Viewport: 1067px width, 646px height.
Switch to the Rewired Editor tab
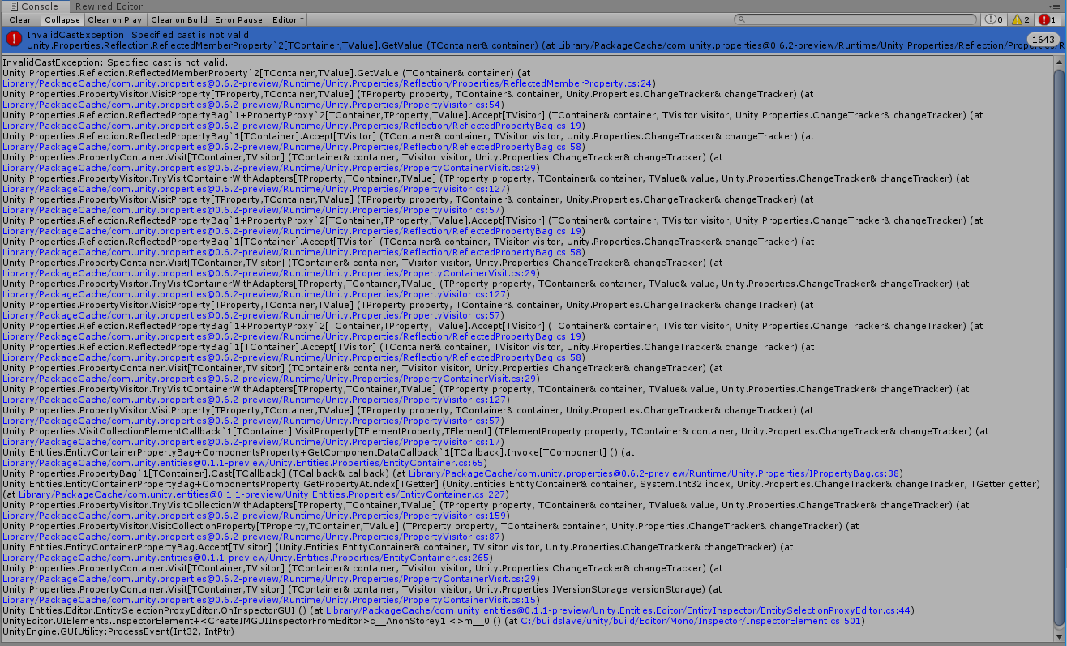[108, 6]
